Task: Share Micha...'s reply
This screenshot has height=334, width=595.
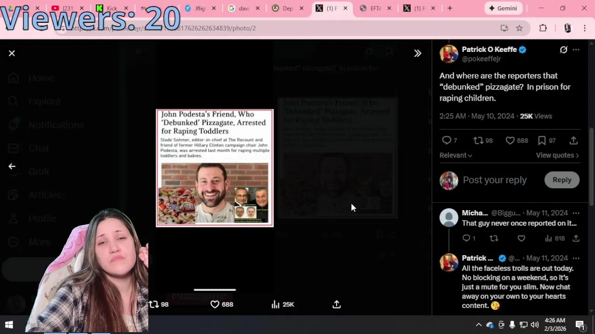Action: coord(576,238)
